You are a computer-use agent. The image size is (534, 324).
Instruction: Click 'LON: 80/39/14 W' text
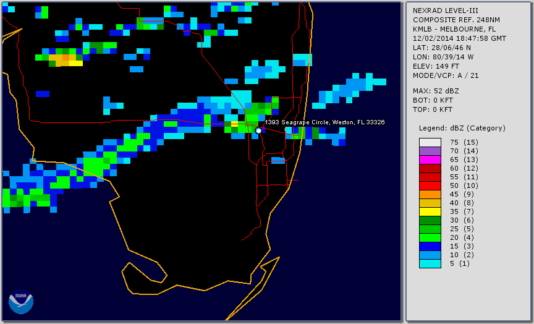443,57
